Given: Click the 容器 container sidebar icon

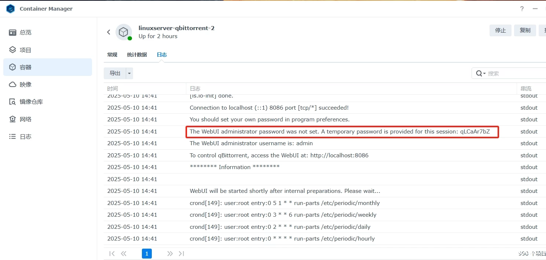Looking at the screenshot, I should pyautogui.click(x=12, y=67).
